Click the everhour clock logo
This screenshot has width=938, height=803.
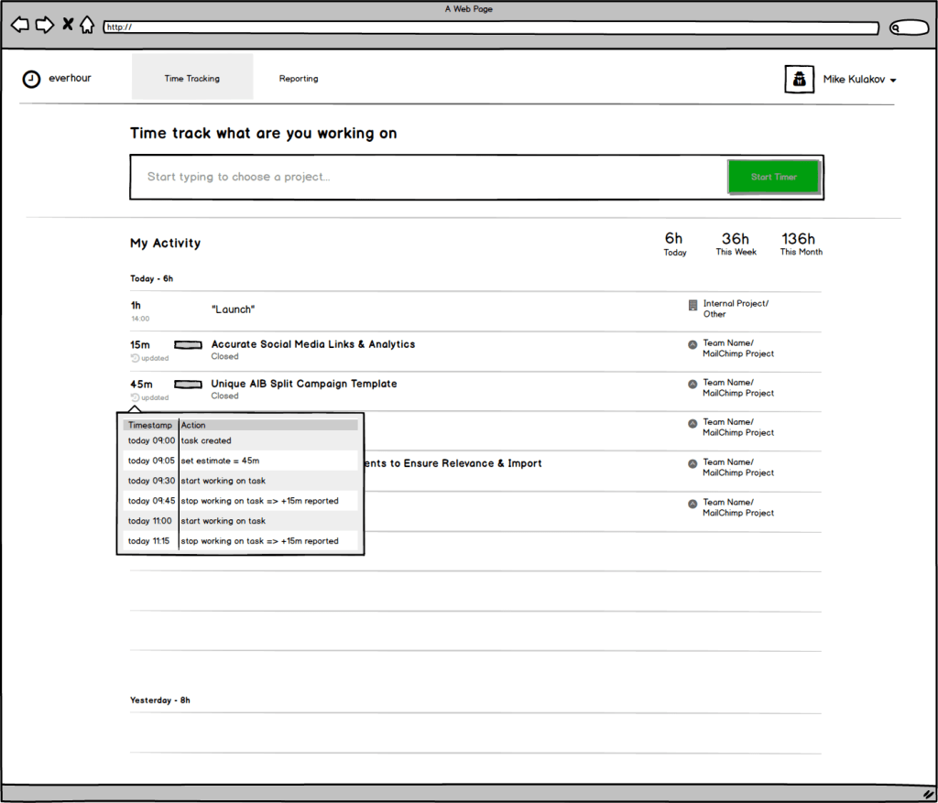click(x=31, y=79)
